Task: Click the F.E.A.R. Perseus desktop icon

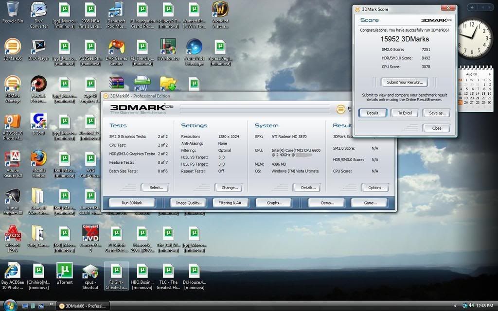Action: point(39,89)
